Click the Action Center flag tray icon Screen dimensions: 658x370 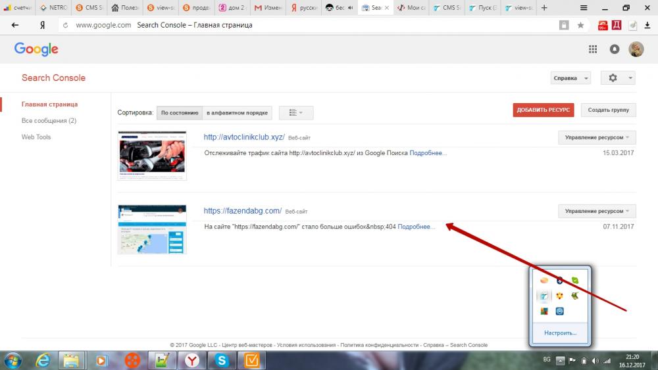[x=572, y=360]
